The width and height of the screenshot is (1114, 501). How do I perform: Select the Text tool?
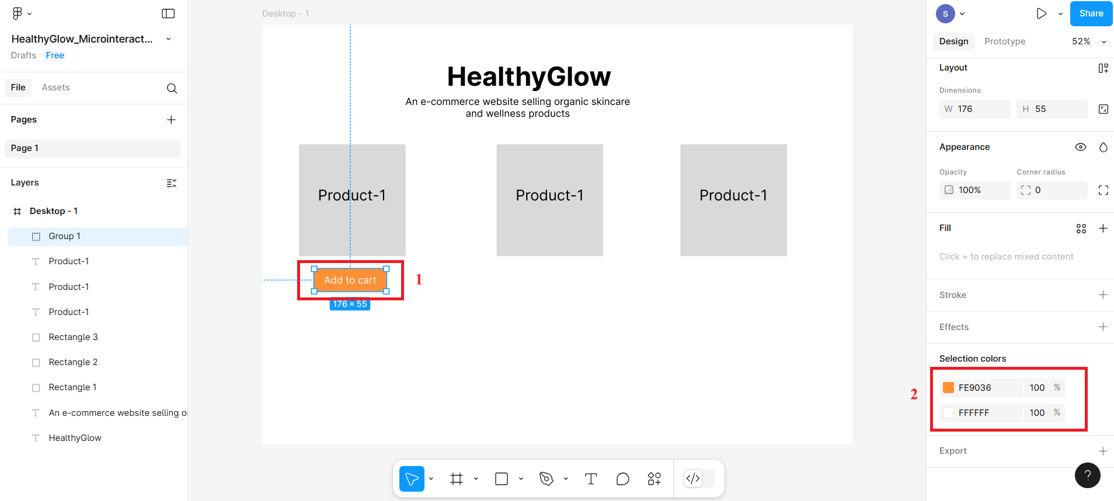click(x=591, y=479)
